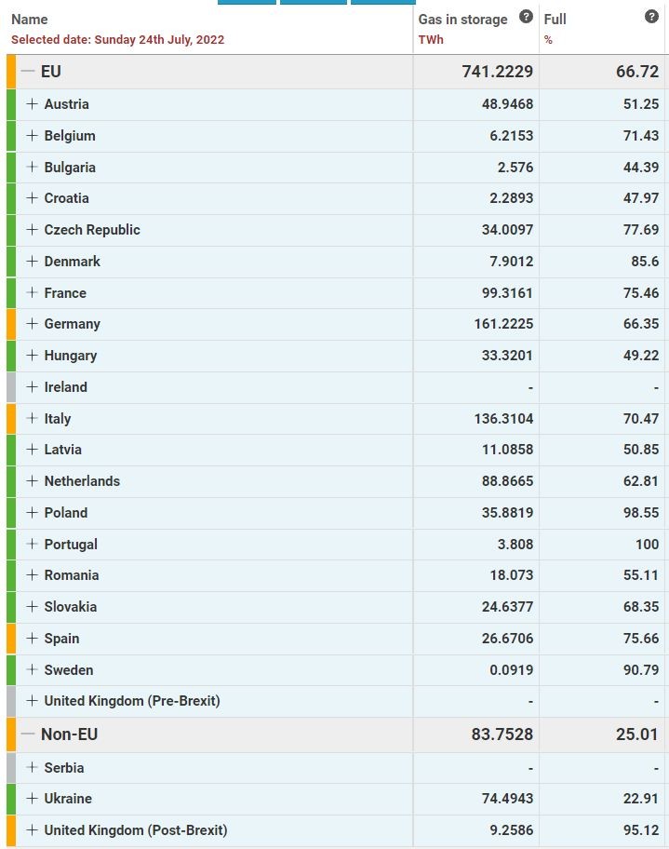
Task: Expand the Germany row
Action: pyautogui.click(x=32, y=323)
